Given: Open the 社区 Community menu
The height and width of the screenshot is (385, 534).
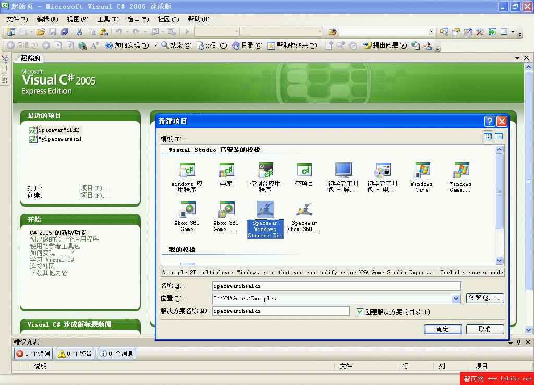Looking at the screenshot, I should (x=168, y=19).
